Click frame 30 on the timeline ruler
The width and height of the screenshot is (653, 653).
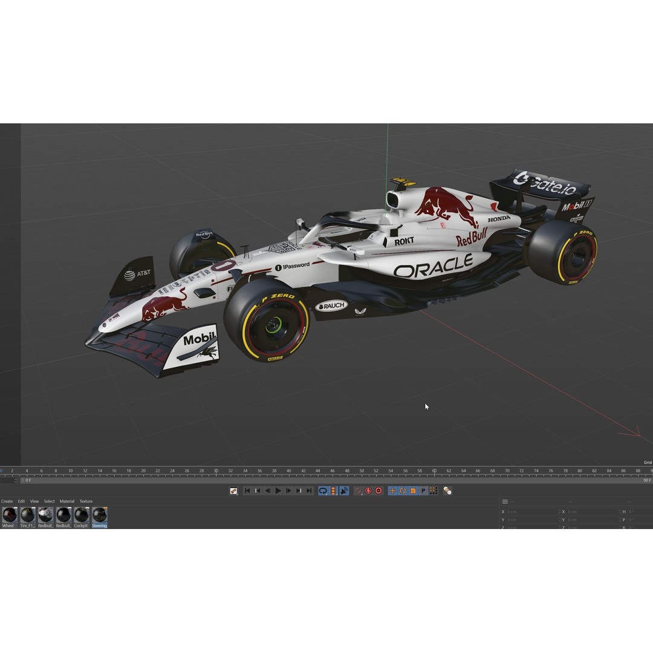pos(216,470)
